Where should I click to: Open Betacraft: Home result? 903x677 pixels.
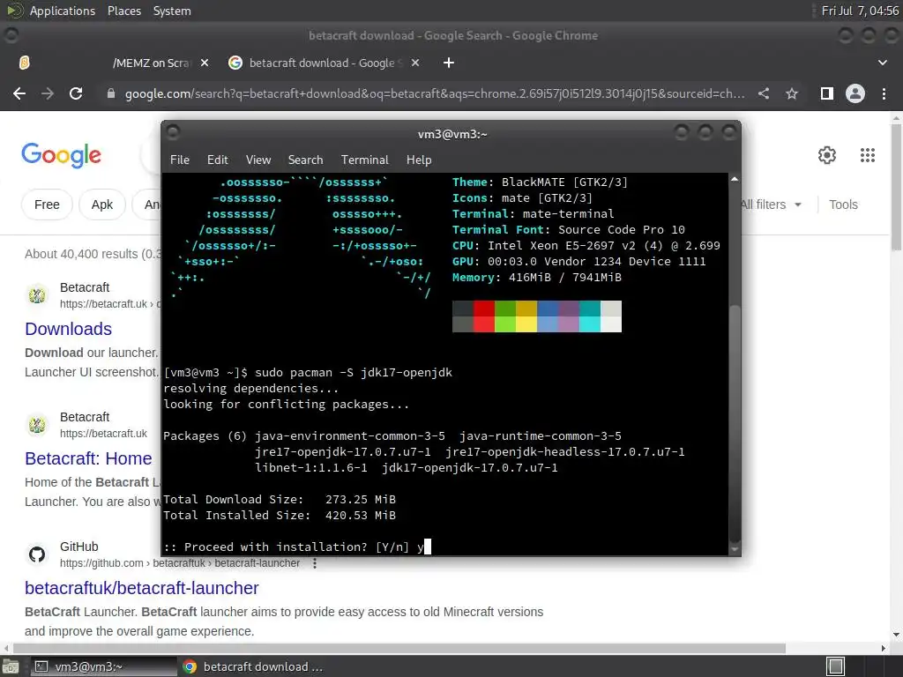(88, 458)
